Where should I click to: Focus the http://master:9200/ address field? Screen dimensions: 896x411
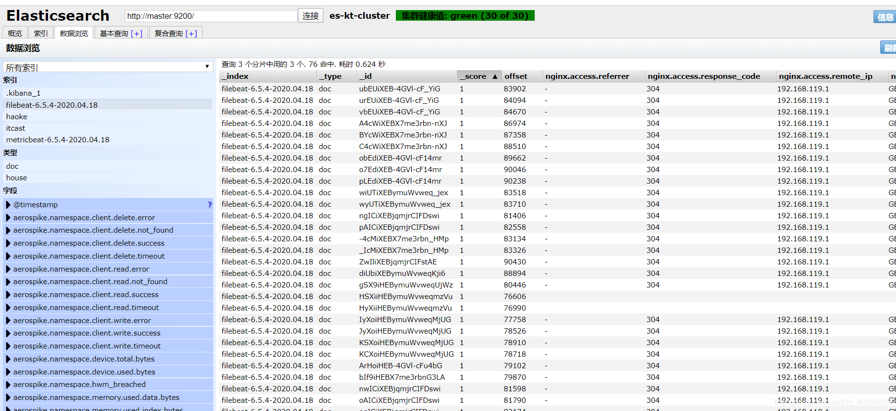(211, 16)
